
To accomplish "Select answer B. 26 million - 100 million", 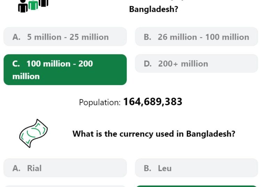I will click(x=197, y=37).
